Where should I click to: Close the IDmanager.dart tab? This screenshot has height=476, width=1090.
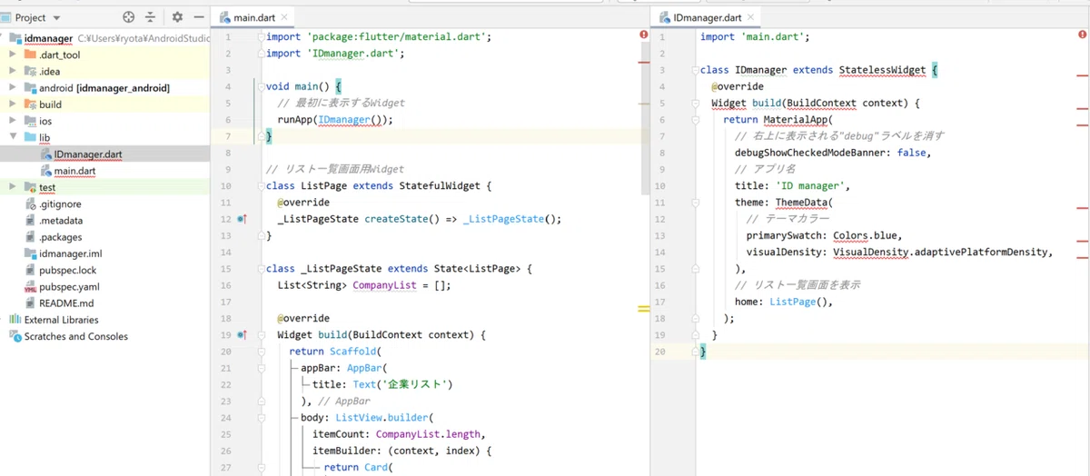tap(750, 17)
